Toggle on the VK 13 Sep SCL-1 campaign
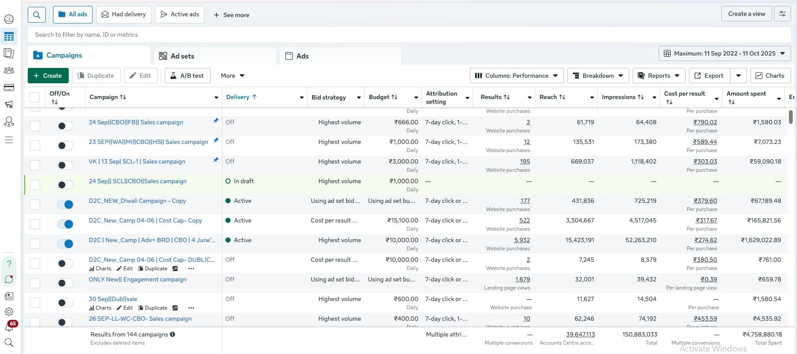 (65, 165)
